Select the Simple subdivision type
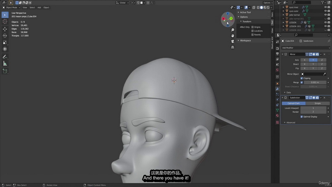 (x=318, y=103)
